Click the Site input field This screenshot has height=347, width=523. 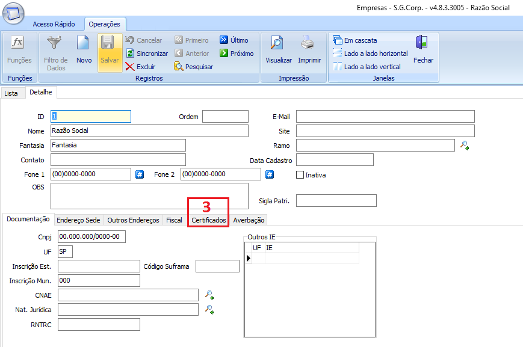pos(385,131)
